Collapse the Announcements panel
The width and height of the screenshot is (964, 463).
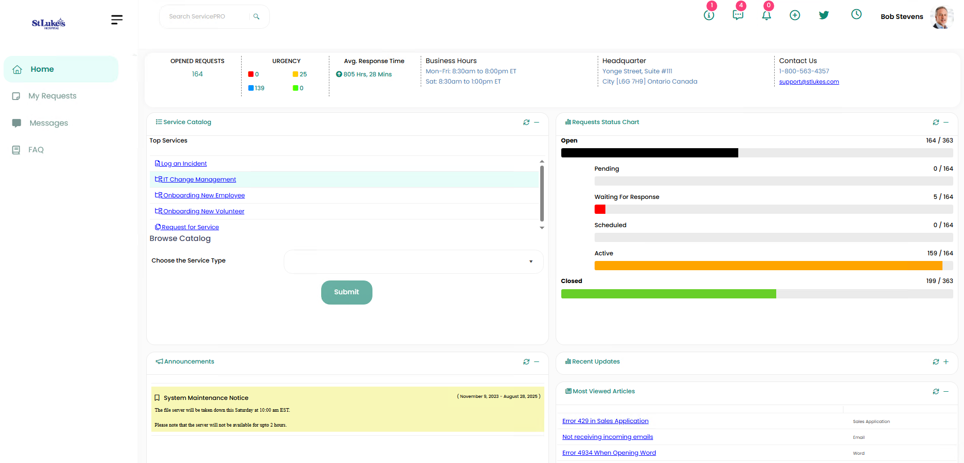point(537,362)
